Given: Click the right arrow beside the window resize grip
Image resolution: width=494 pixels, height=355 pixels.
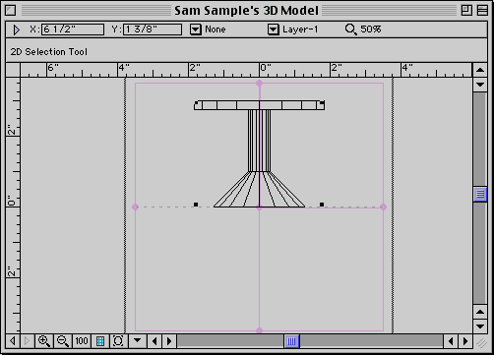Looking at the screenshot, I should pos(465,341).
